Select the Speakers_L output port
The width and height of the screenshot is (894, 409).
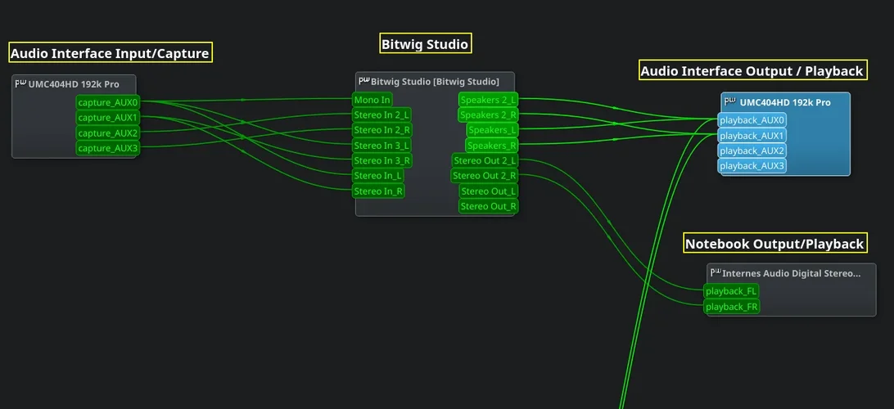[492, 130]
